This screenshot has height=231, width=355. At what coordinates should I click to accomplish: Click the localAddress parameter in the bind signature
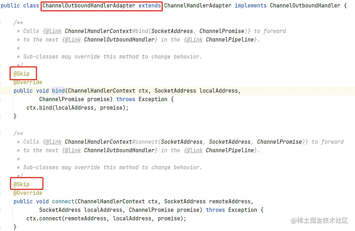[x=219, y=91]
